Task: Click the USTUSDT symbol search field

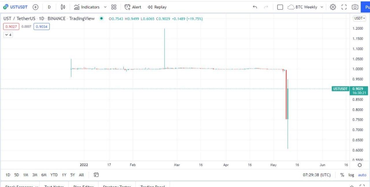Action: tap(16, 7)
